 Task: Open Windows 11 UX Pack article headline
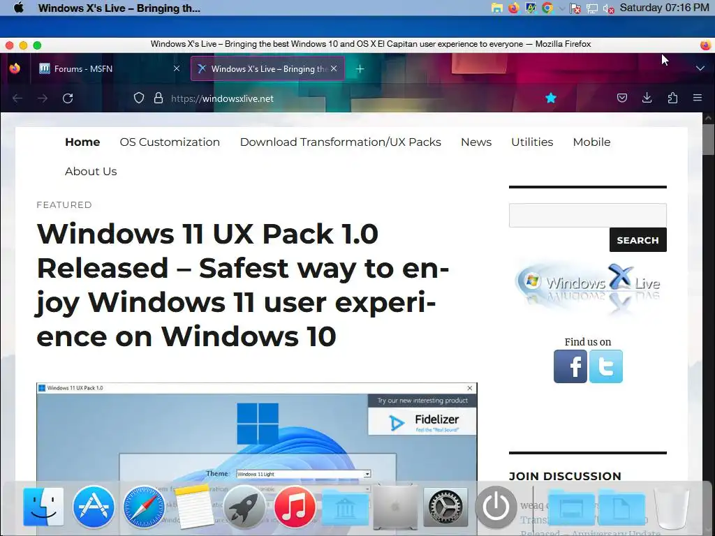pos(242,285)
